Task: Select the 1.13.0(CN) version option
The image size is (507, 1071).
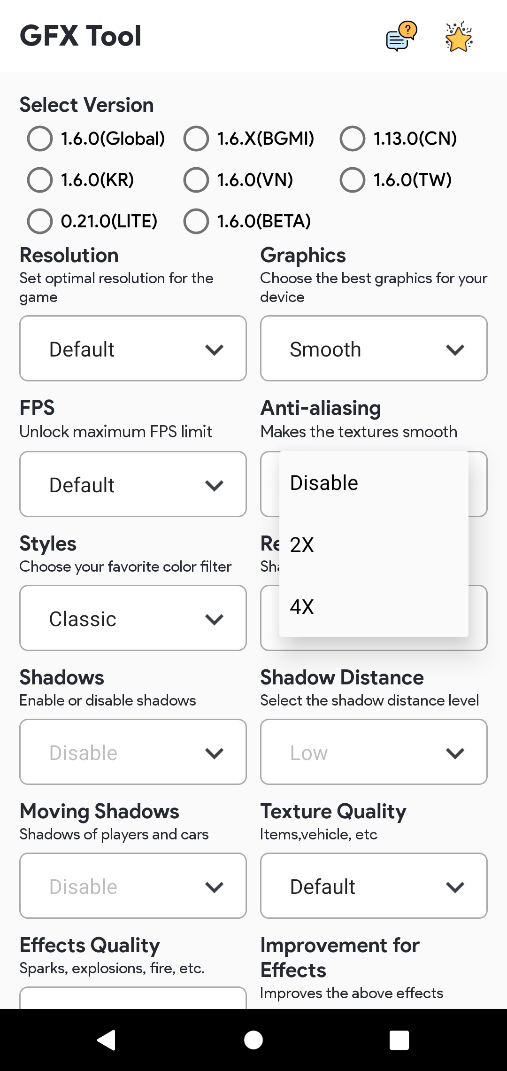Action: pos(353,139)
